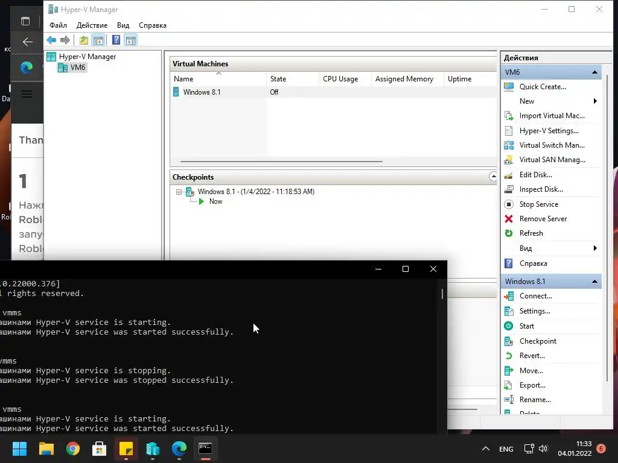Expand the New submenu arrow
Image resolution: width=618 pixels, height=463 pixels.
point(595,101)
